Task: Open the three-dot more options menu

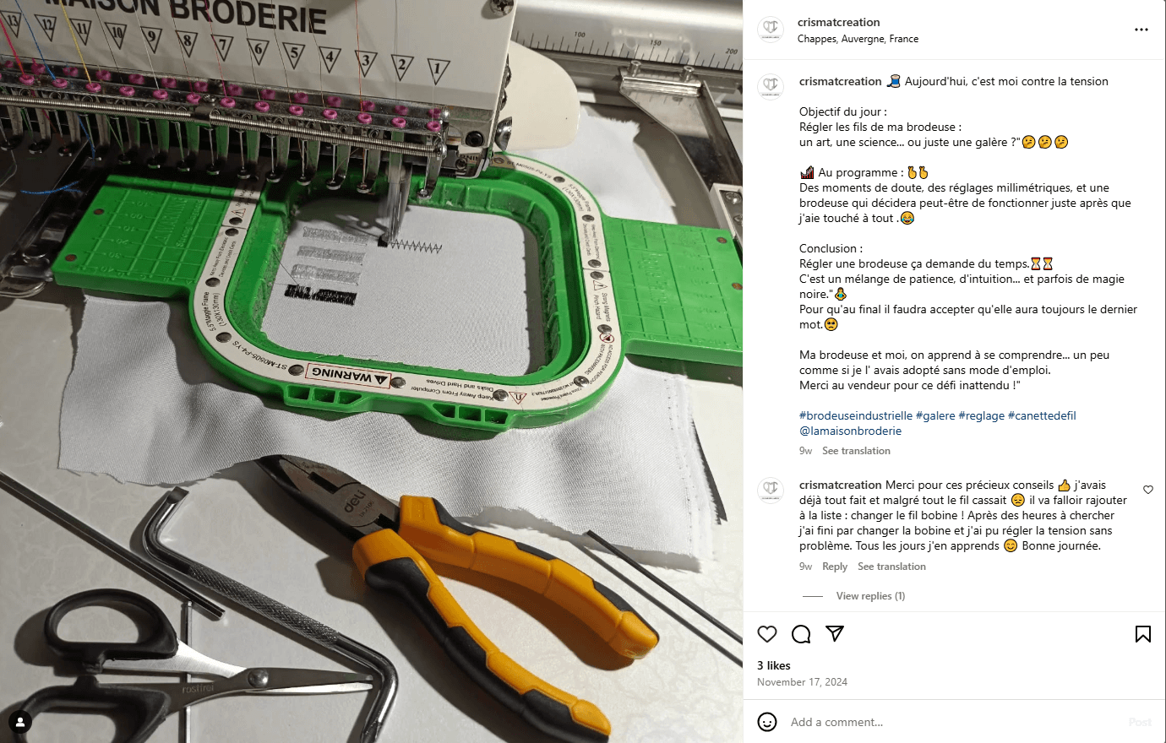Action: point(1141,30)
